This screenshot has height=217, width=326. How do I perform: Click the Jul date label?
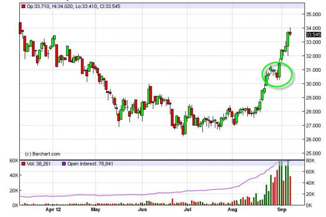tap(188, 209)
